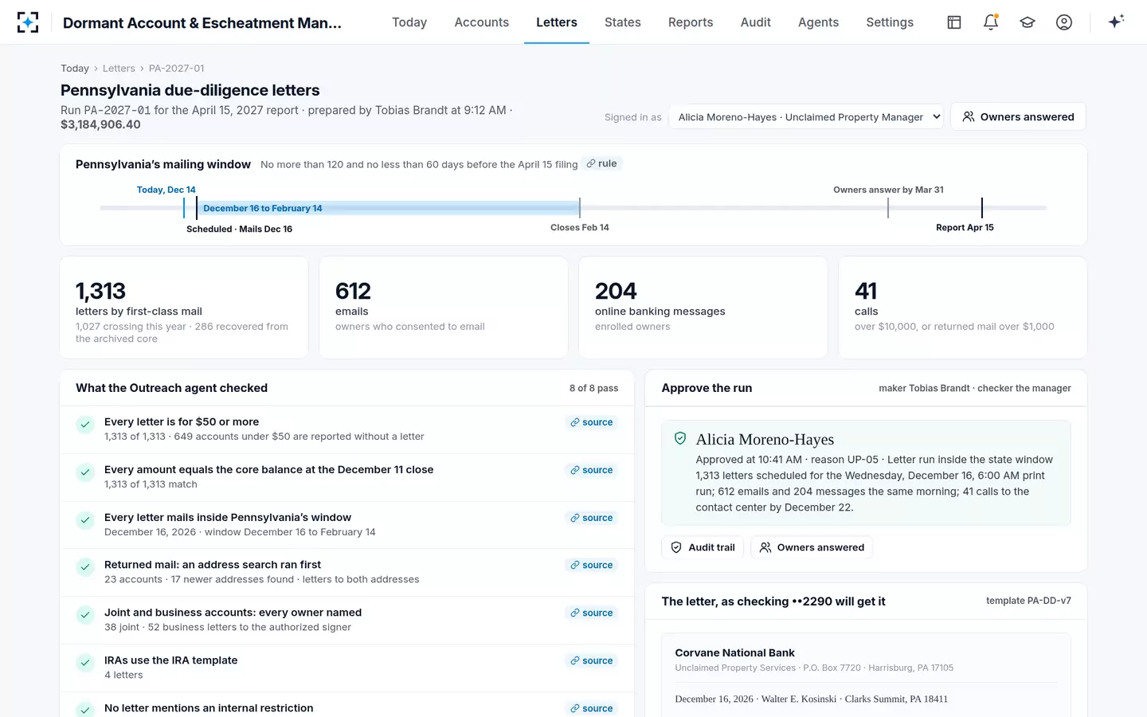
Task: Switch to the Accounts tab
Action: tap(482, 22)
